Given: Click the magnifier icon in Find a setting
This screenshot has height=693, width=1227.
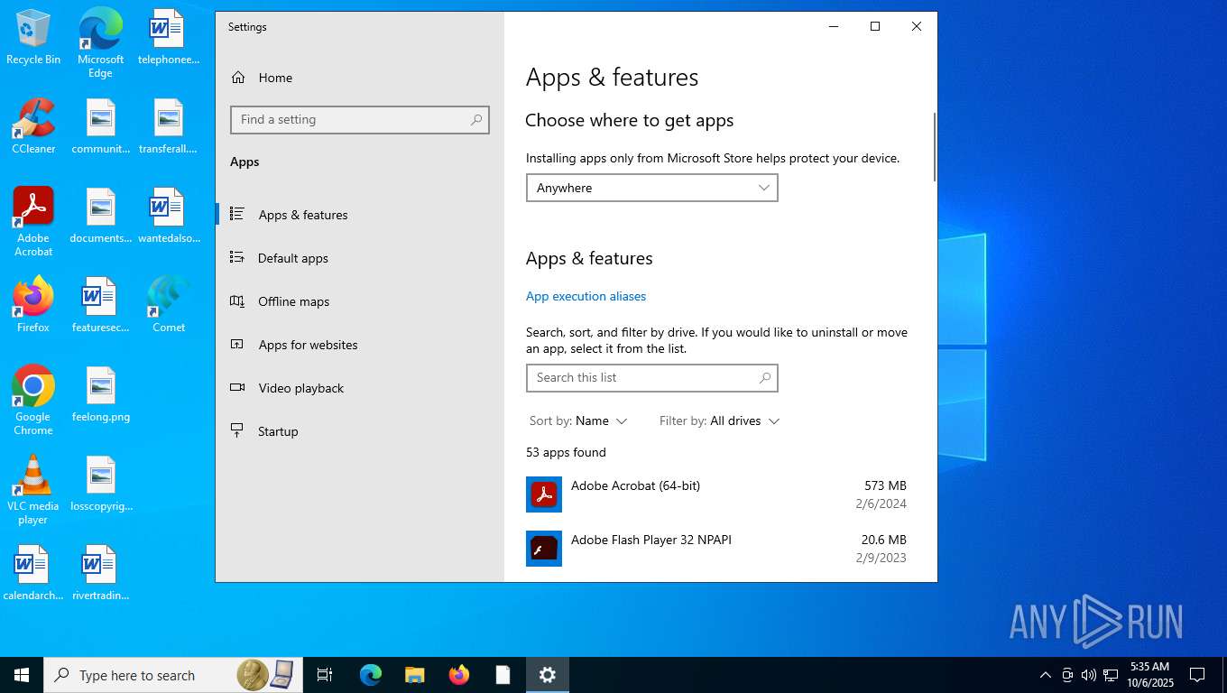Looking at the screenshot, I should (x=476, y=119).
